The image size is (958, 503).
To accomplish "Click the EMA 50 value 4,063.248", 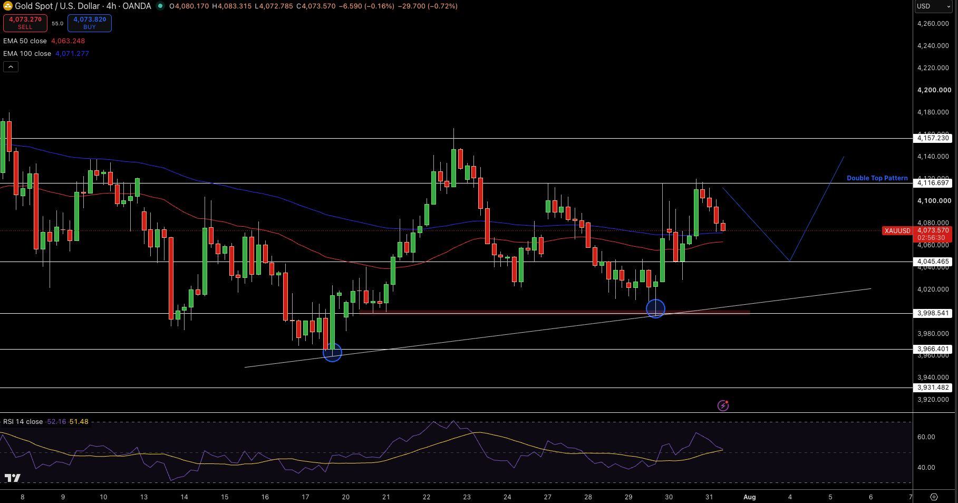I will point(68,41).
